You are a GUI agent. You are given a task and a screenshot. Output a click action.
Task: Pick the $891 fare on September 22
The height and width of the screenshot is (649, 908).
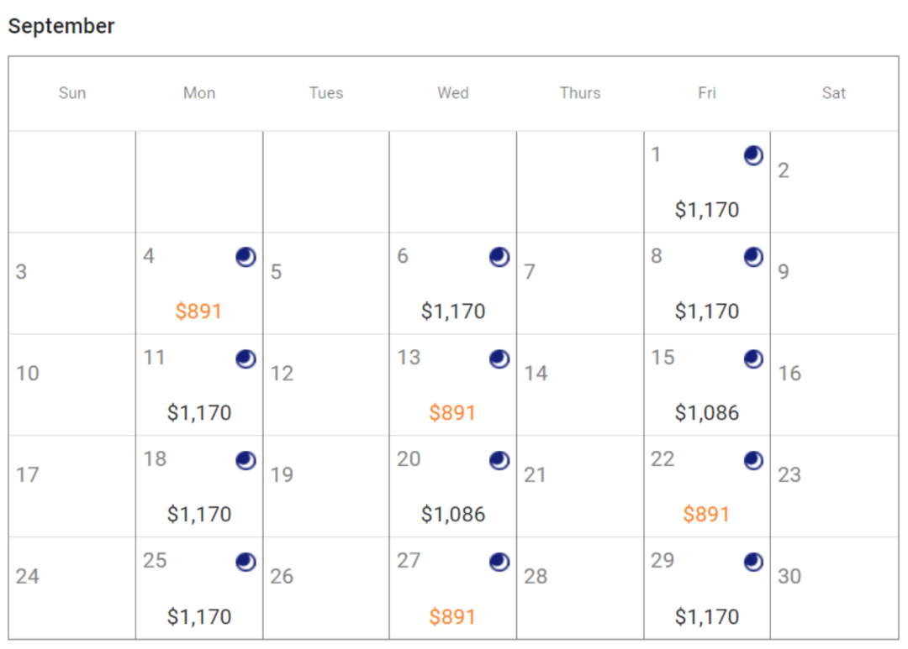(x=706, y=515)
